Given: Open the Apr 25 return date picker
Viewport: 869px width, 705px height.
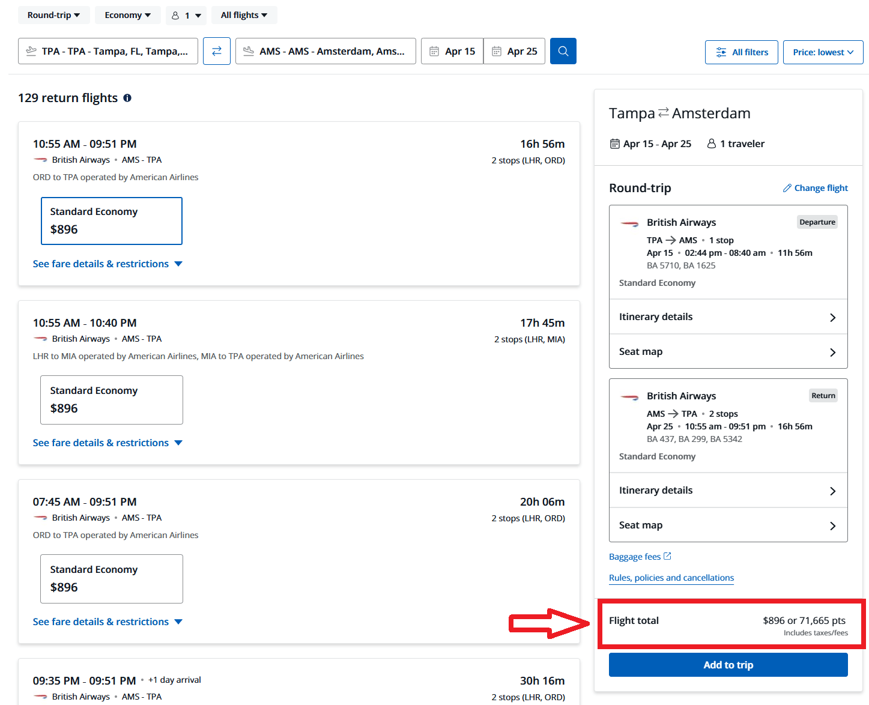Looking at the screenshot, I should click(515, 51).
